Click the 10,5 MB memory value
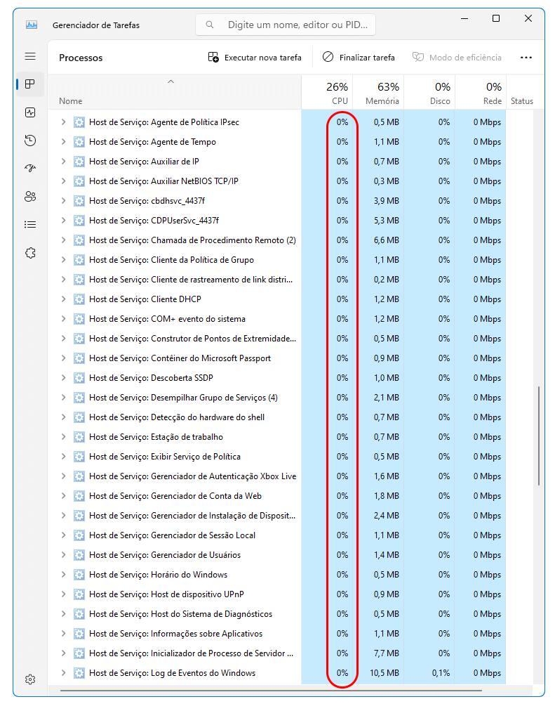Viewport: 555px width, 704px height. [x=385, y=673]
